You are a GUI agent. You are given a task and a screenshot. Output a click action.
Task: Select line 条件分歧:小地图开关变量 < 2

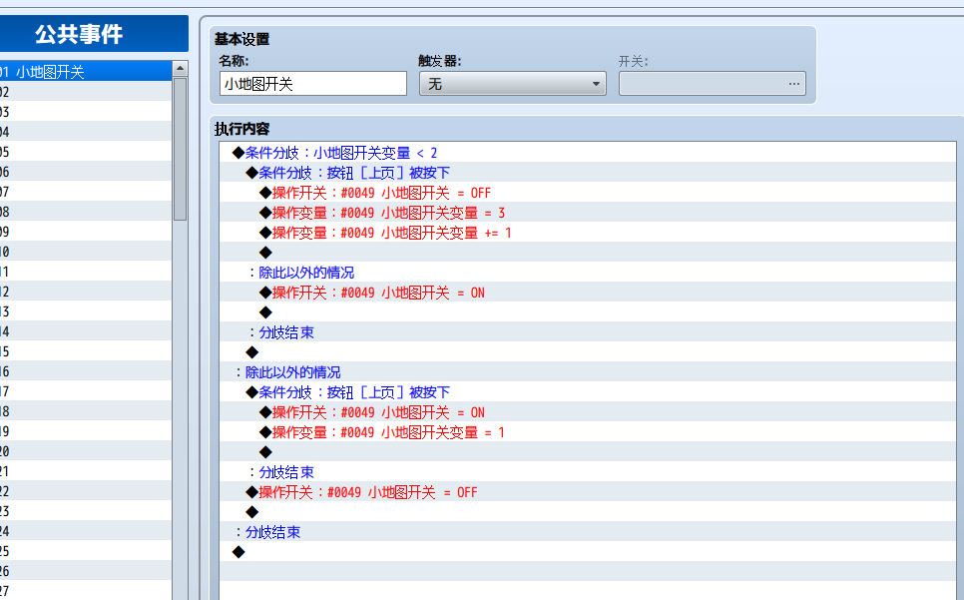(x=587, y=153)
